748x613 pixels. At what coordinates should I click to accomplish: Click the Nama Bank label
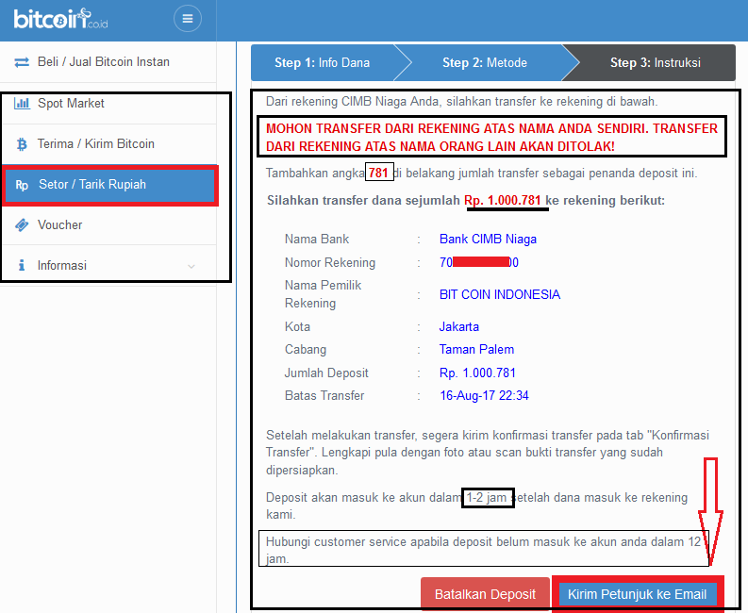click(x=317, y=239)
